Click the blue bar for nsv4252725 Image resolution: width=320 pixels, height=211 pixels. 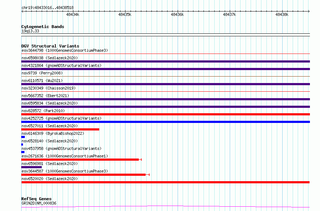(165, 122)
